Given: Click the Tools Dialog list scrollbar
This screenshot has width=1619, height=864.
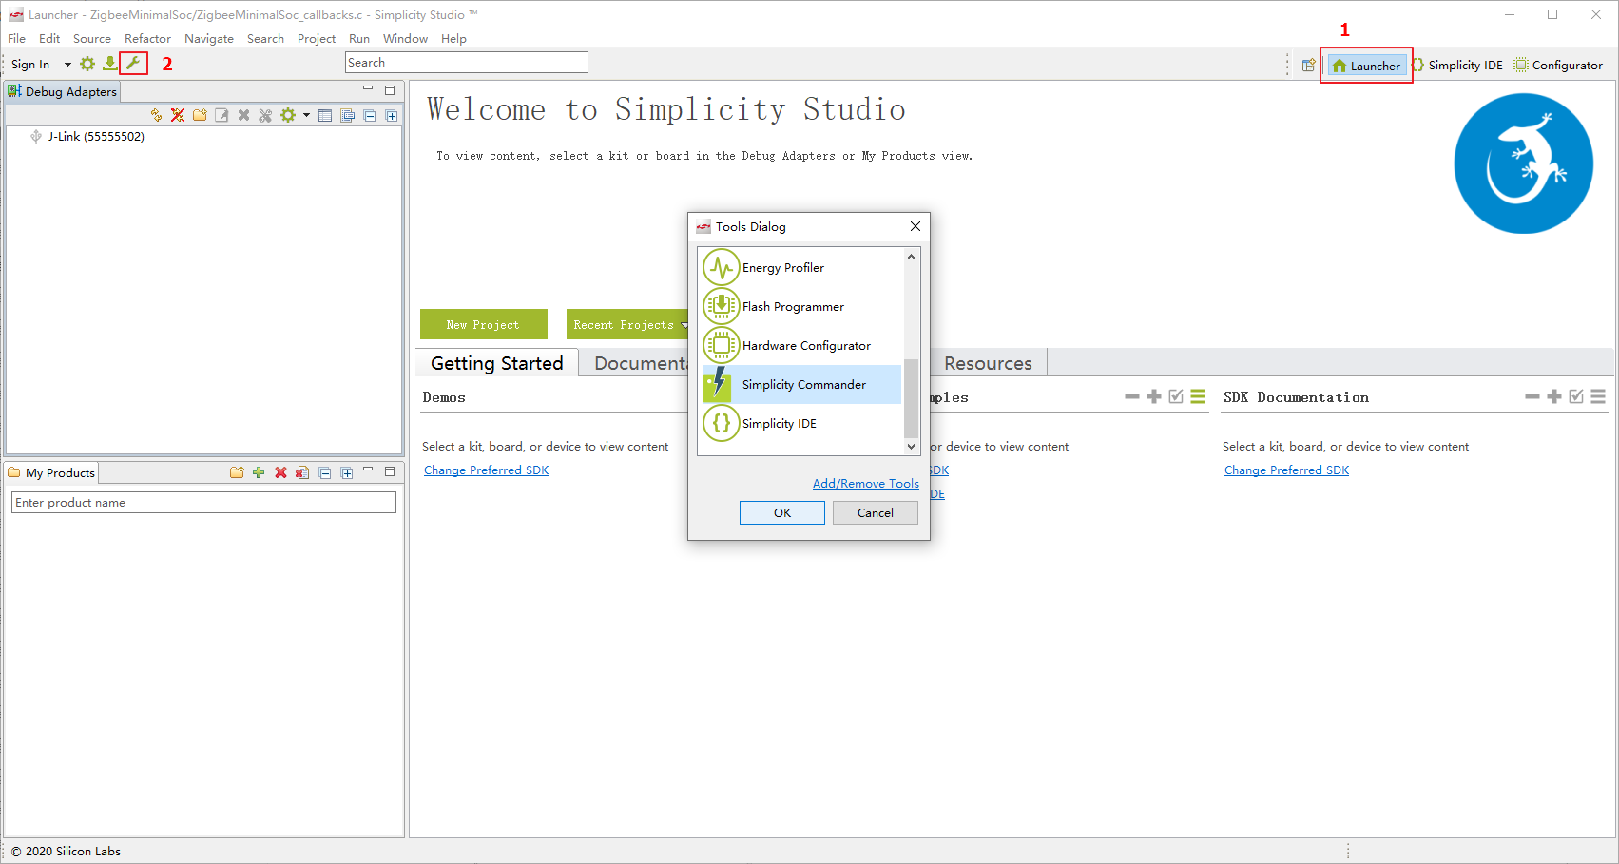Looking at the screenshot, I should (x=911, y=397).
